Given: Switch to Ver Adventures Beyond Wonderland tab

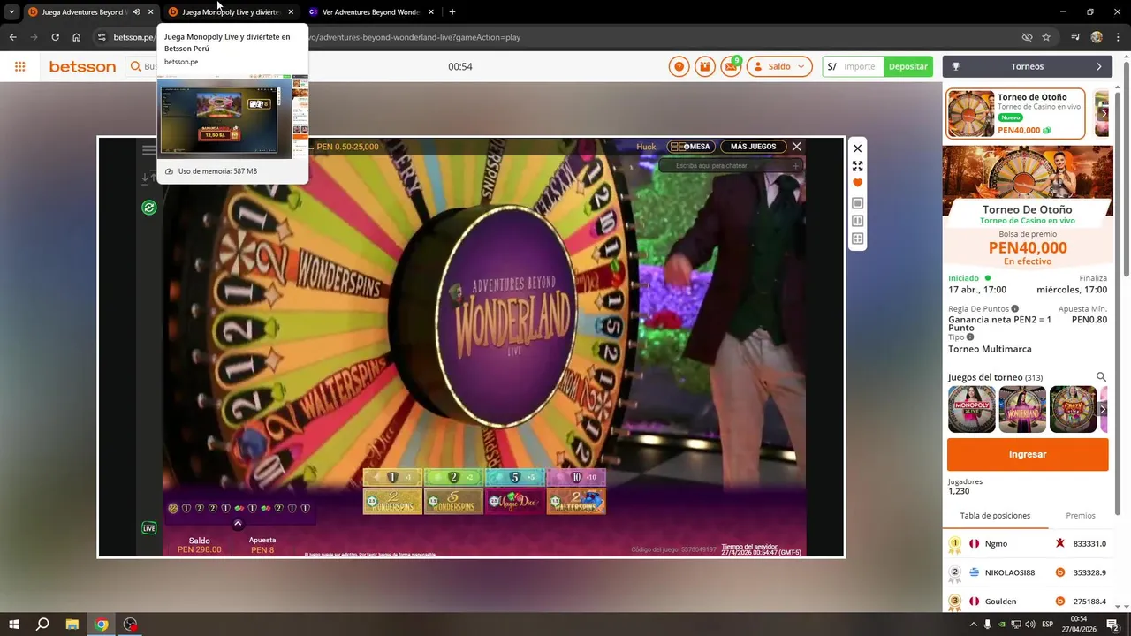Looking at the screenshot, I should point(371,12).
